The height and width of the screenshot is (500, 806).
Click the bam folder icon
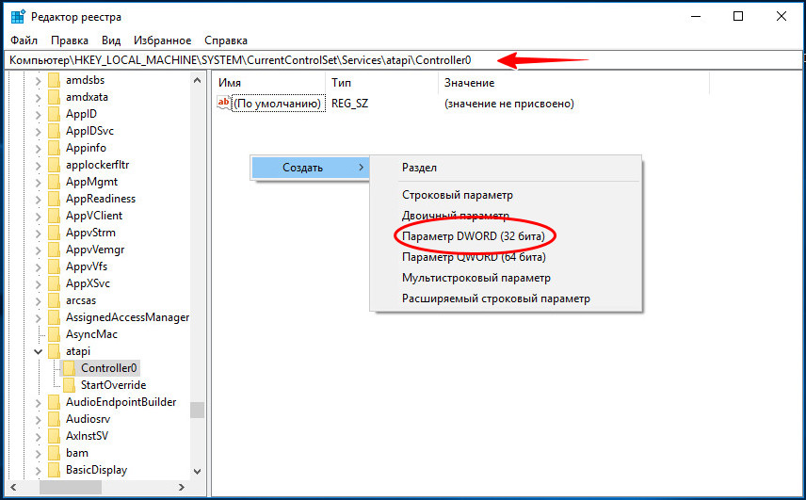pyautogui.click(x=54, y=453)
